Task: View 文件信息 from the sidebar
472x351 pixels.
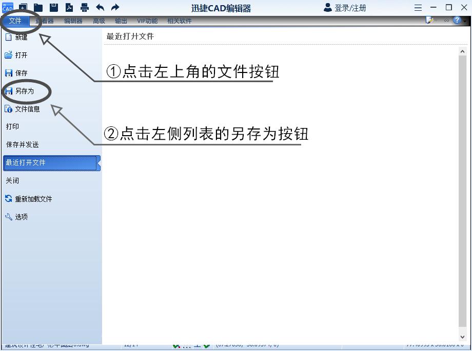Action: click(x=27, y=109)
